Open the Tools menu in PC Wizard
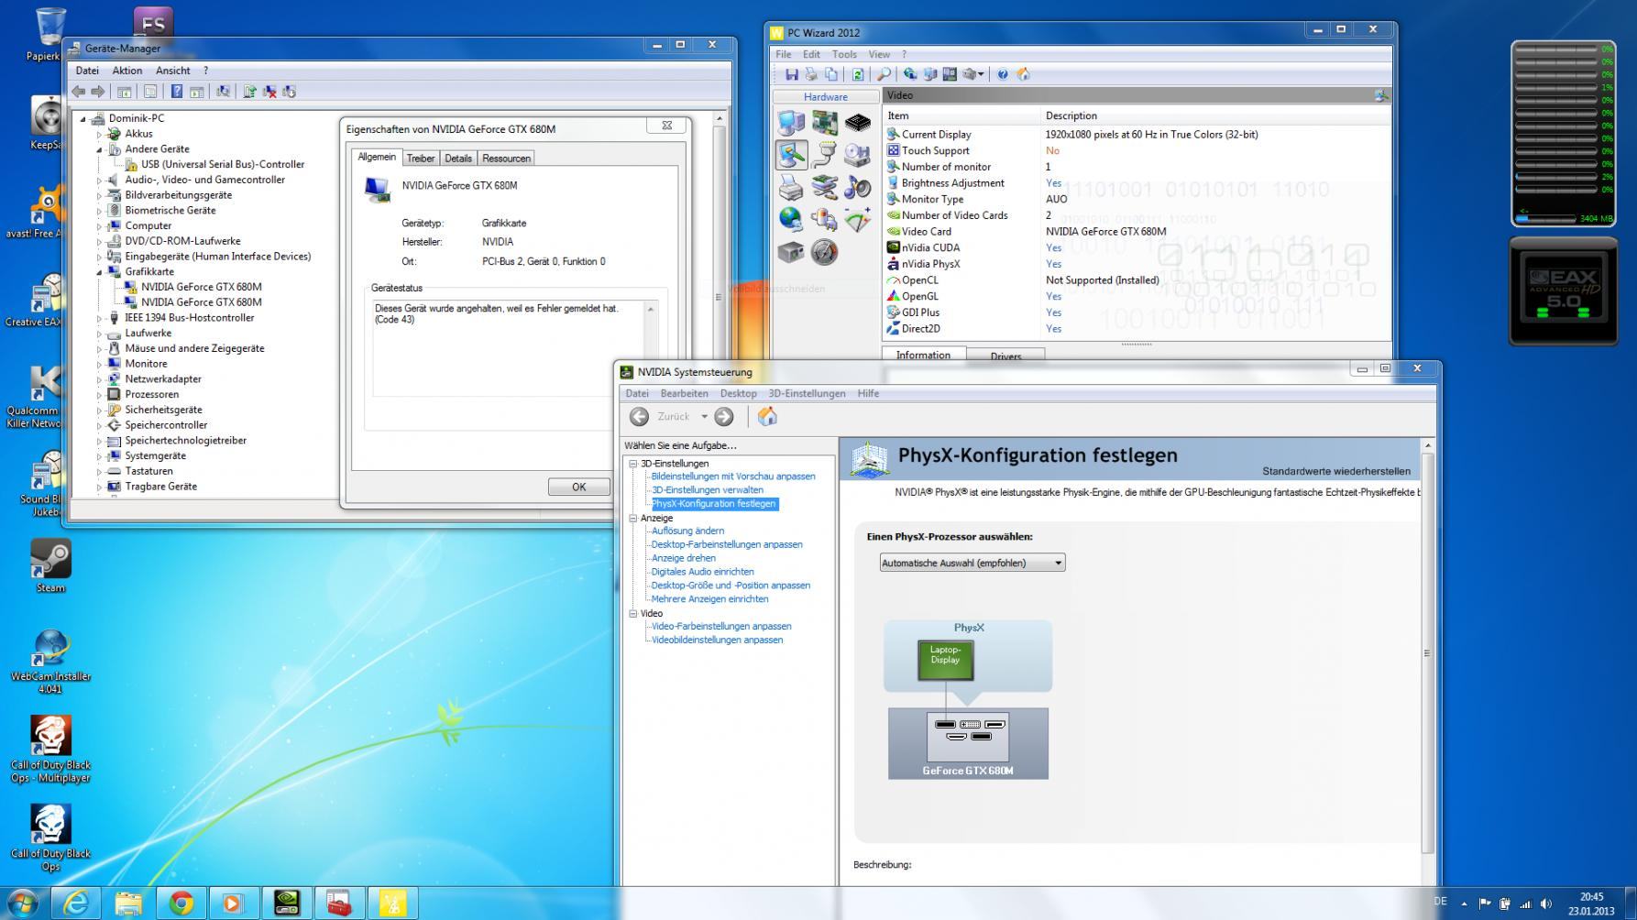The height and width of the screenshot is (920, 1637). tap(844, 55)
